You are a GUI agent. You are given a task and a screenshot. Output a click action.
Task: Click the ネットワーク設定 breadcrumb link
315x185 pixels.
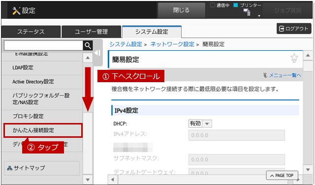pos(172,44)
